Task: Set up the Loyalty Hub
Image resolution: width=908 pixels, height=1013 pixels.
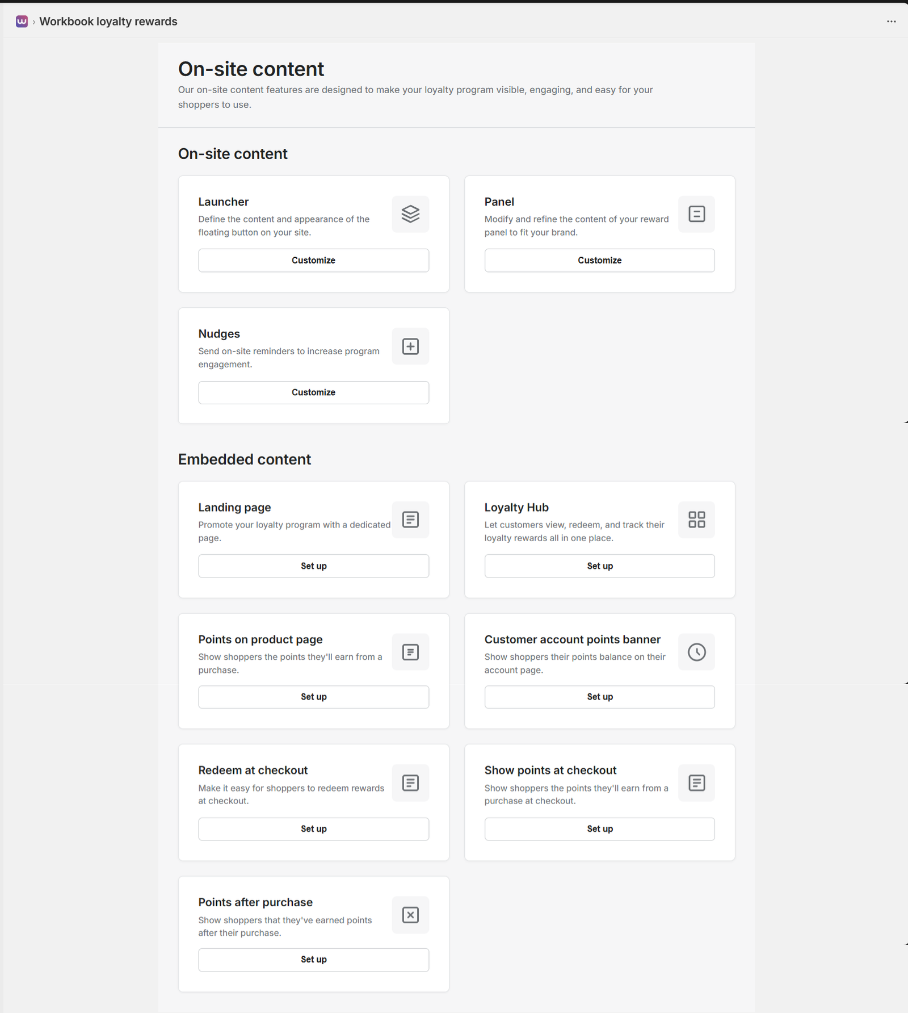Action: pos(599,566)
